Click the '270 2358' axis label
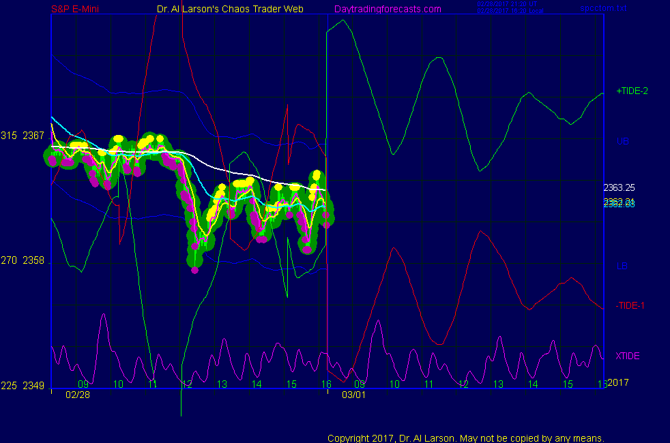Image resolution: width=670 pixels, height=443 pixels. tap(23, 260)
